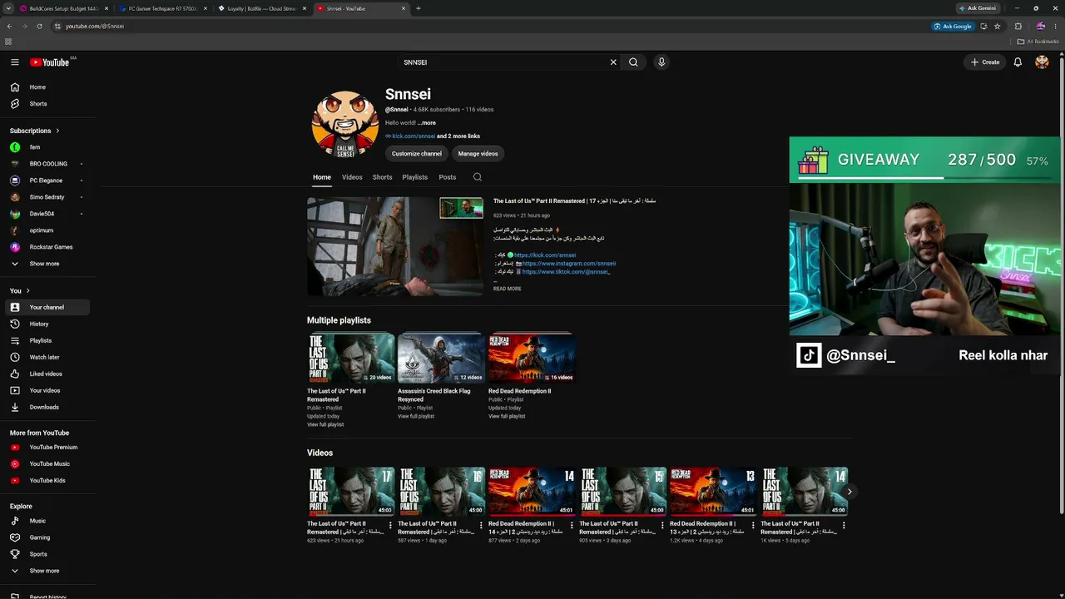Switch to the PC Gamer Techspace browser tab
The height and width of the screenshot is (599, 1065).
161,8
